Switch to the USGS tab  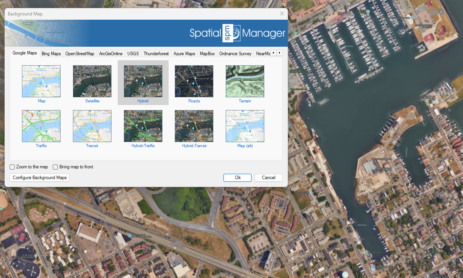[133, 54]
